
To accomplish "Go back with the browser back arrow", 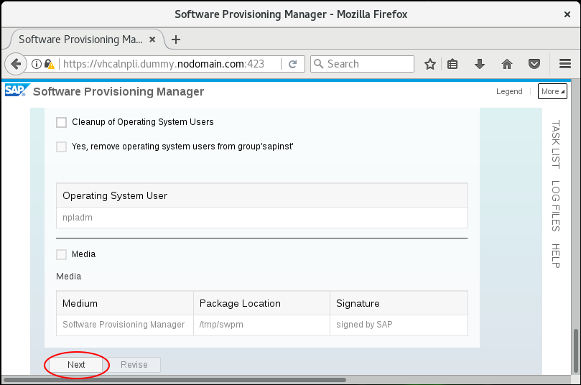I will tap(16, 64).
